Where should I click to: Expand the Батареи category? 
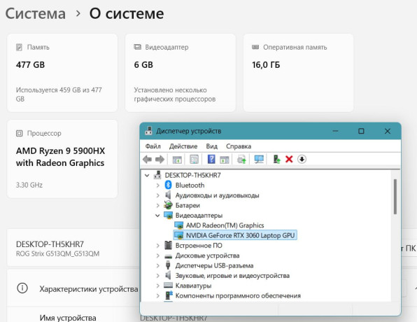pyautogui.click(x=157, y=205)
